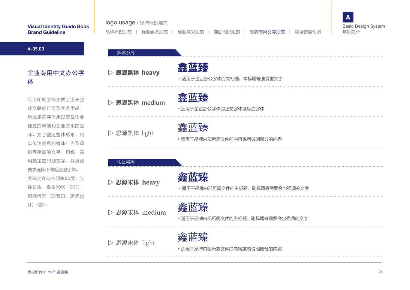The width and height of the screenshot is (410, 290).
Task: Click description 适用于企业办公字体的正文字体或标注字体
Action: click(221, 109)
